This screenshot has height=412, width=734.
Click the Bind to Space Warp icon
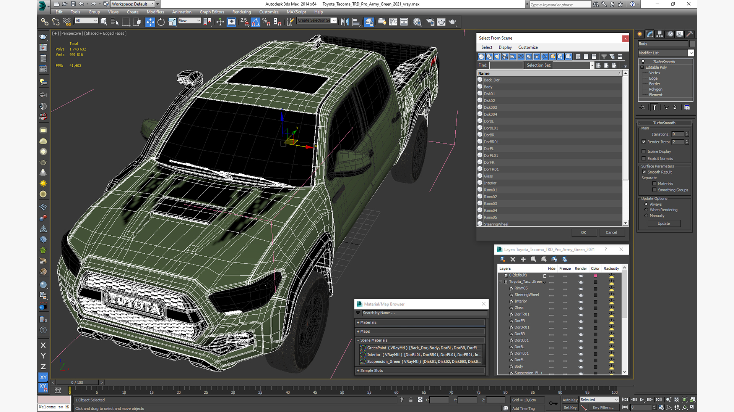[67, 22]
